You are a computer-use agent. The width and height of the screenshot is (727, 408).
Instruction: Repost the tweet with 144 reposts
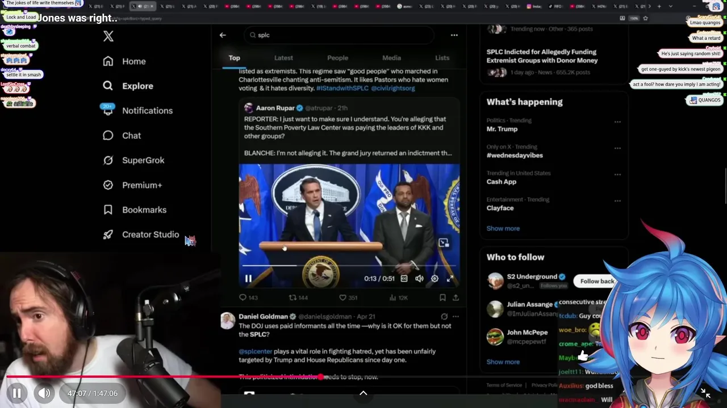[298, 297]
